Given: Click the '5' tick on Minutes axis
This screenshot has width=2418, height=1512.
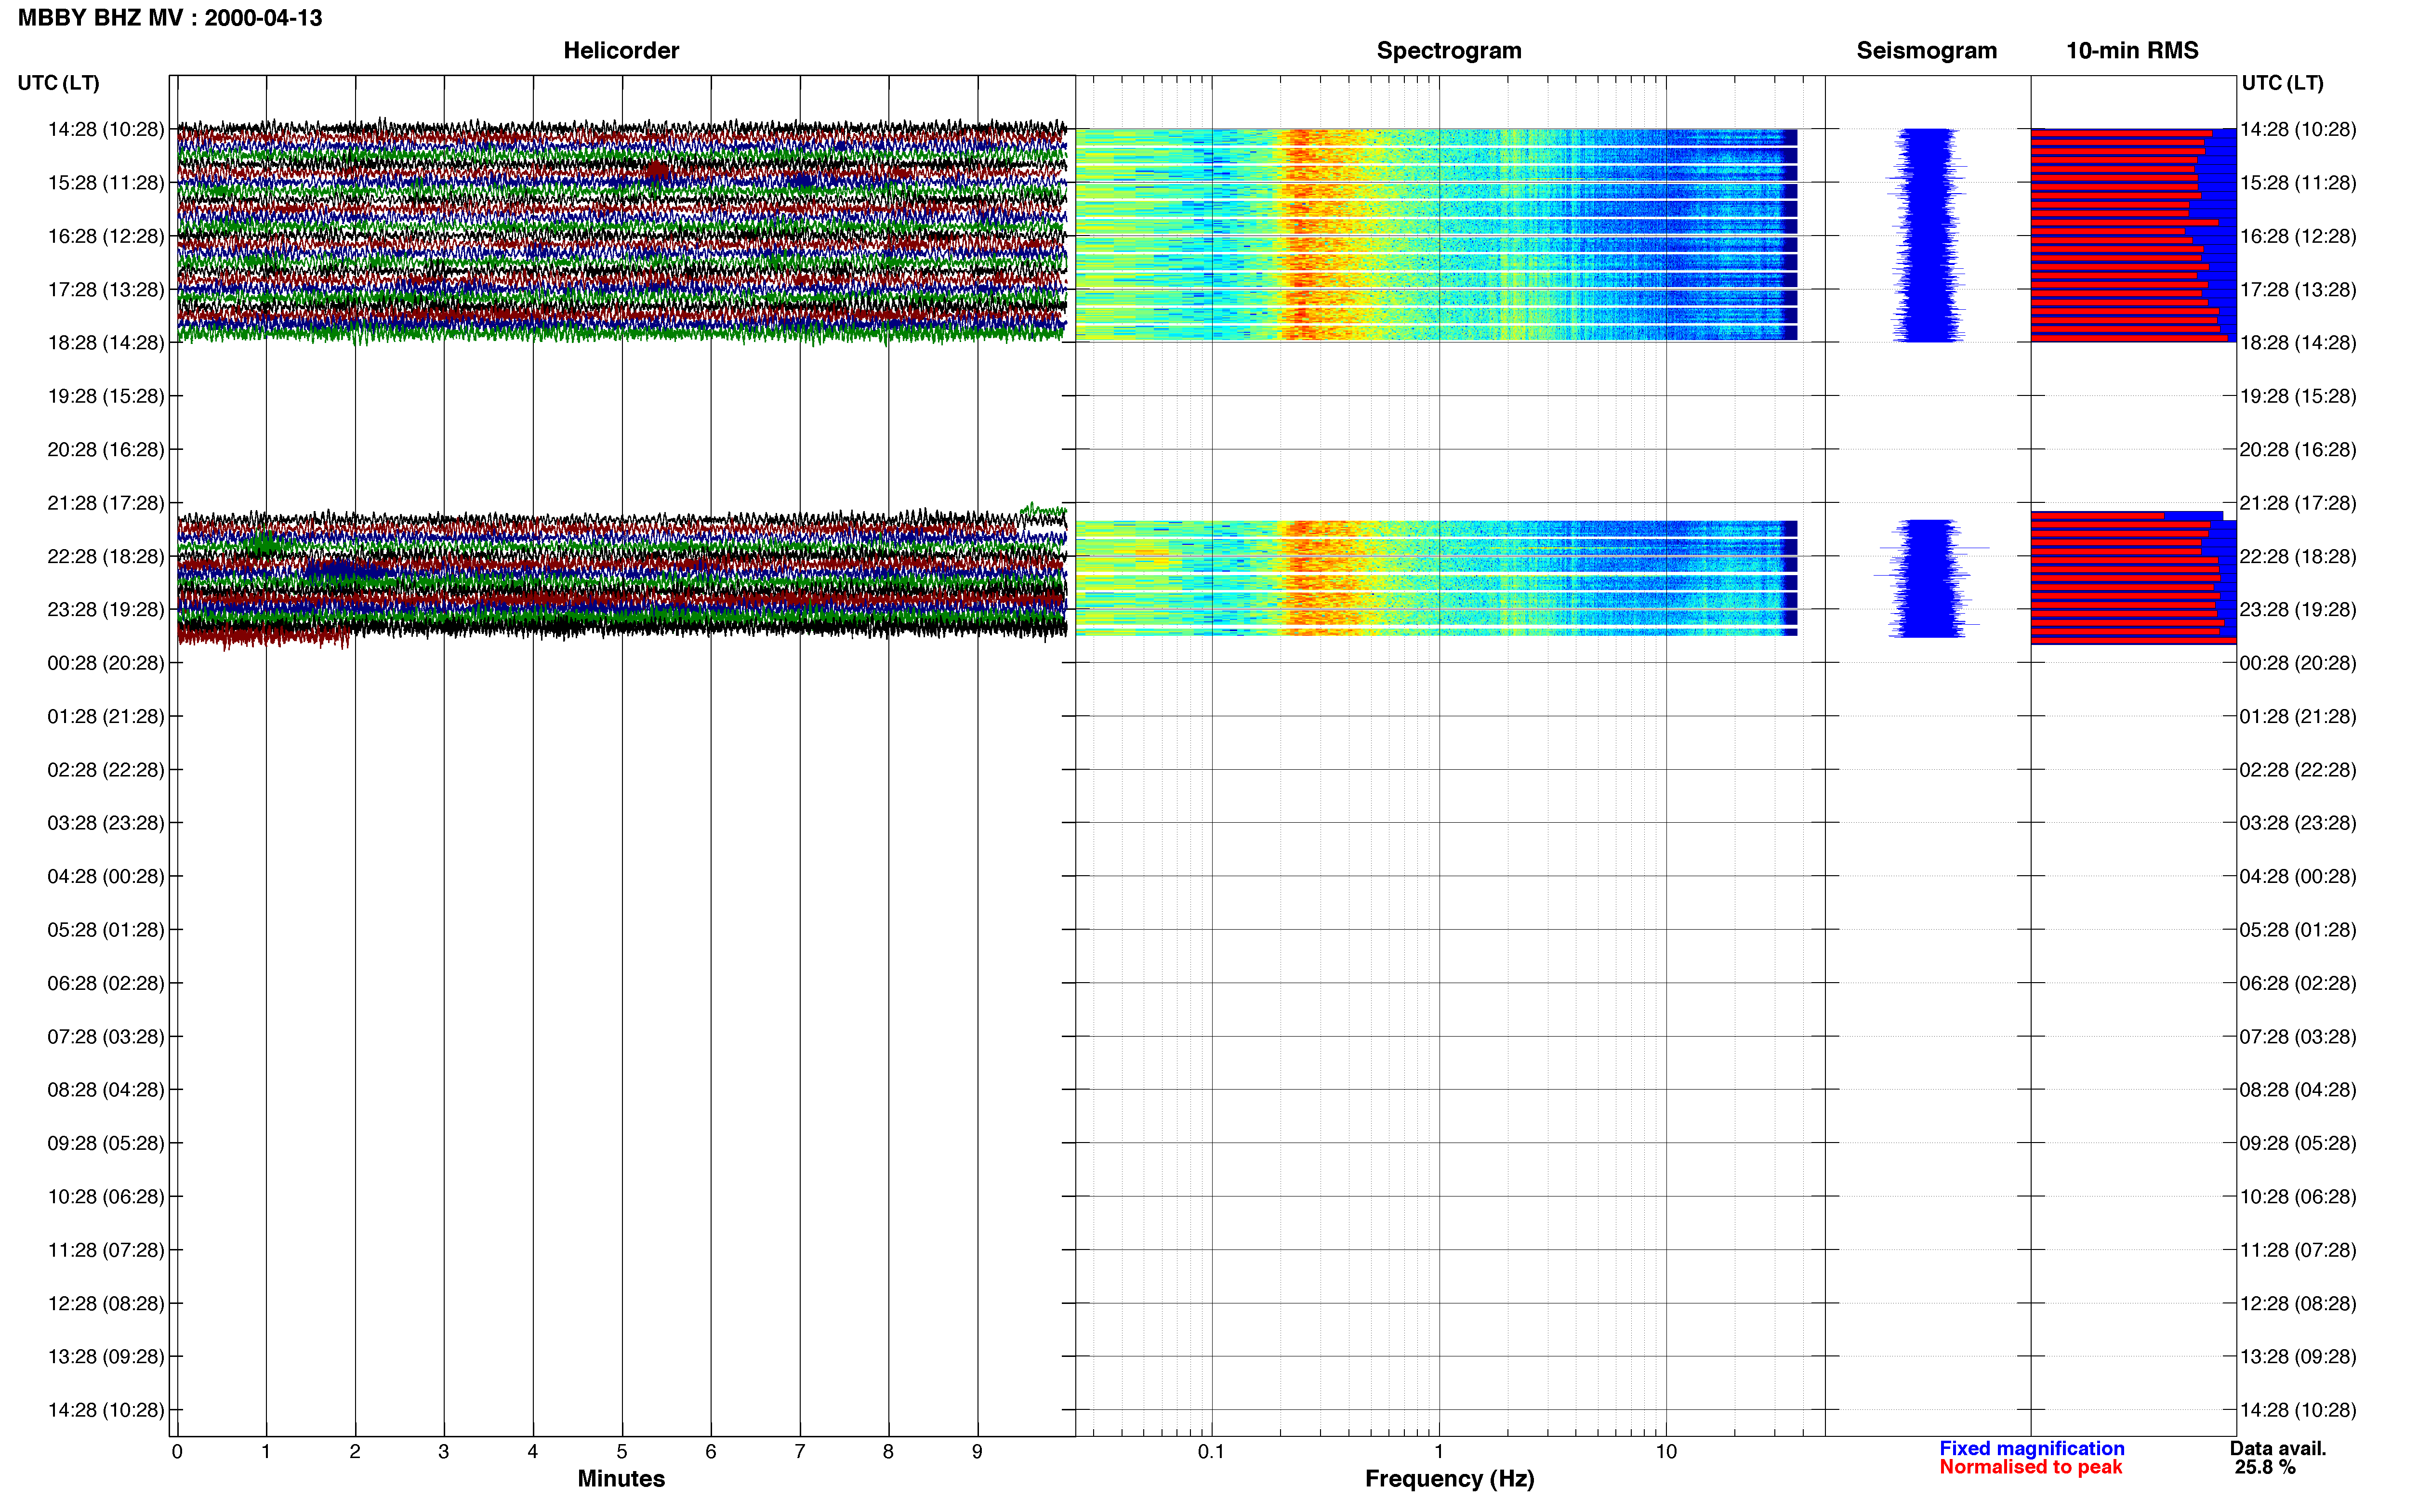Looking at the screenshot, I should coord(622,1452).
